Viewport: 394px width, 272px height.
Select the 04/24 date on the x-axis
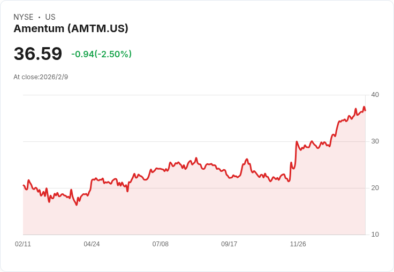click(x=92, y=244)
